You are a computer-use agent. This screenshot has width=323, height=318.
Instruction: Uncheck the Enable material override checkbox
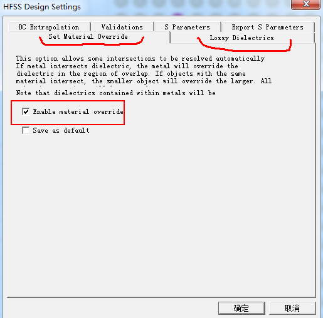[26, 111]
